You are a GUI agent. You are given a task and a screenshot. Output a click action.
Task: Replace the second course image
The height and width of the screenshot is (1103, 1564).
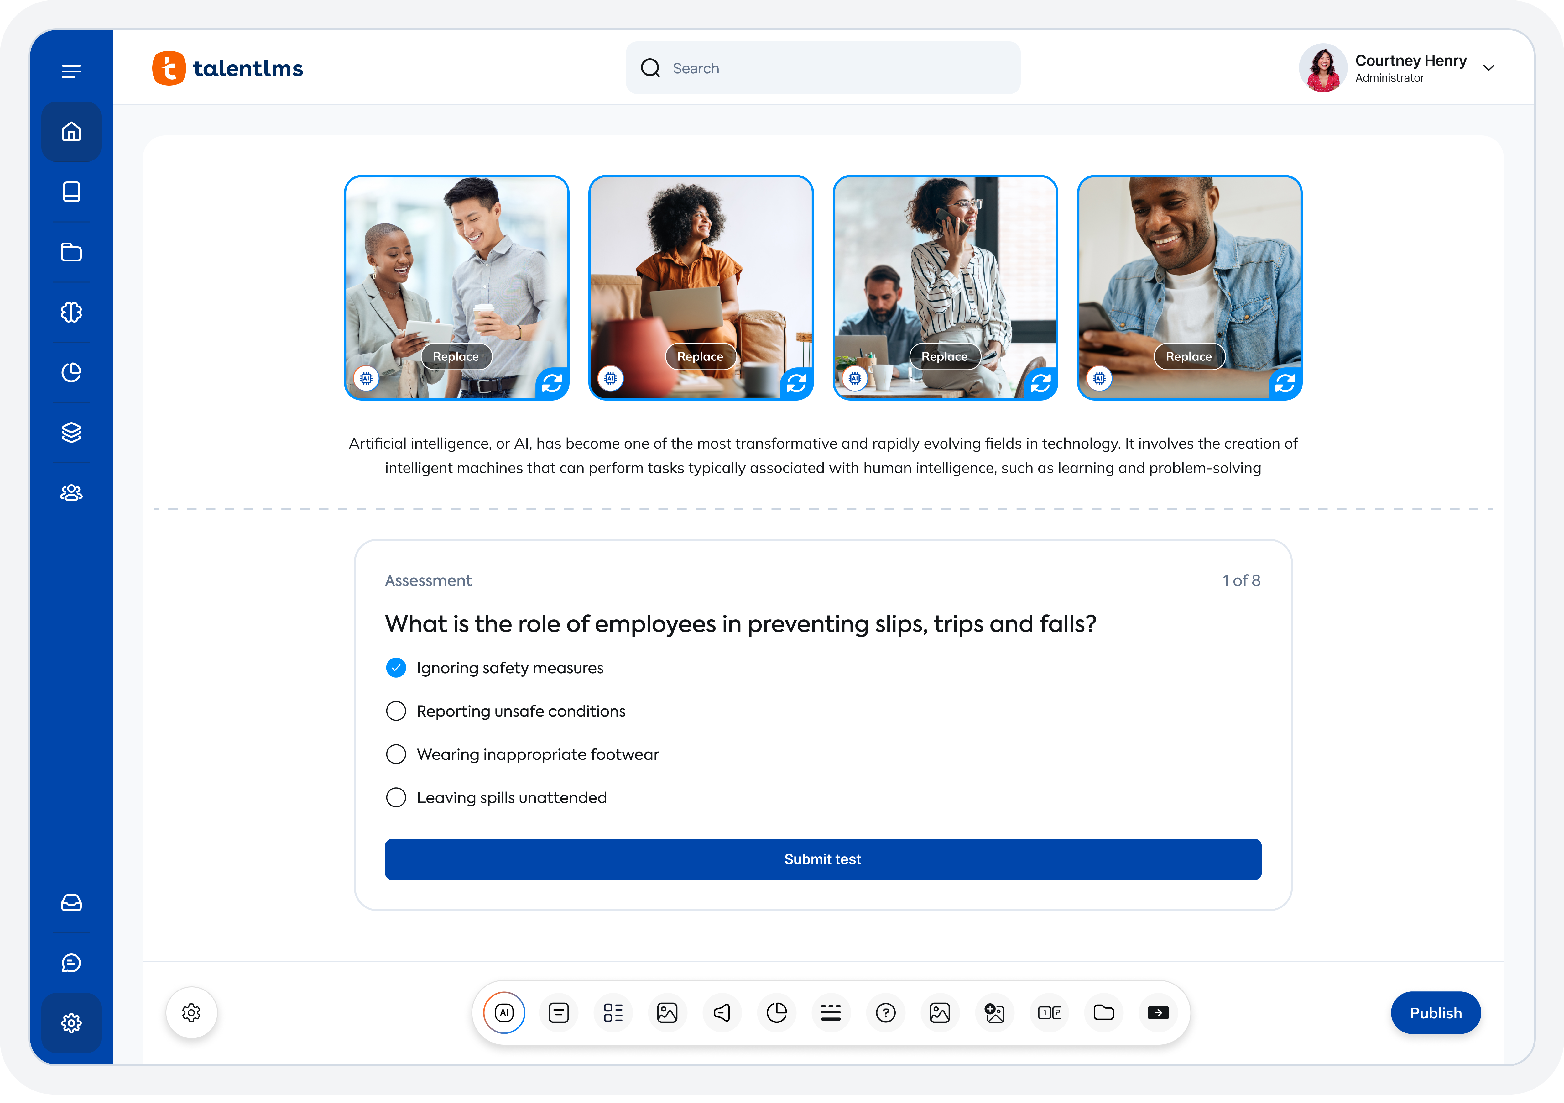point(700,356)
